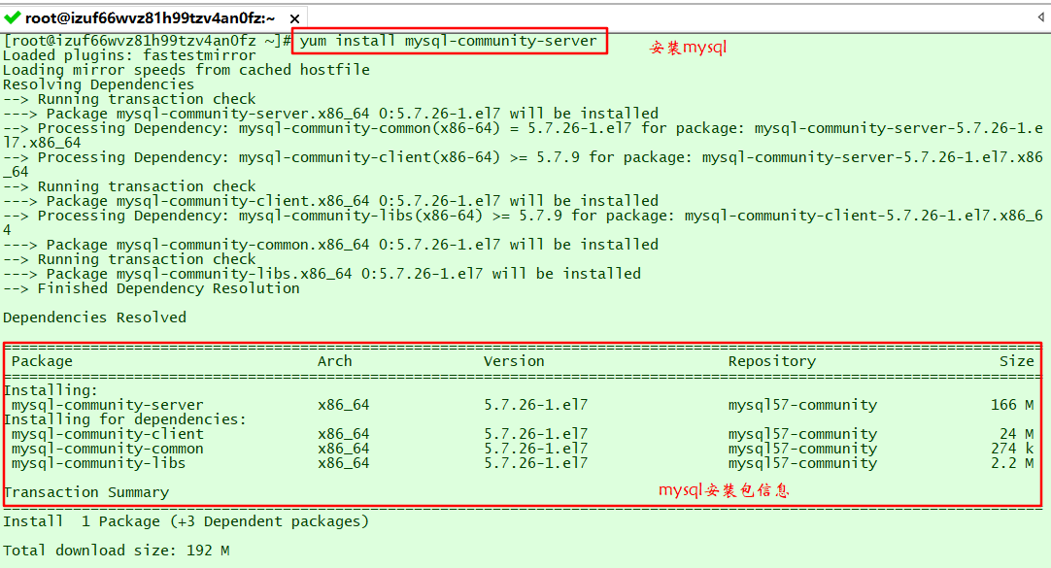The width and height of the screenshot is (1051, 568).
Task: Click the 'Package' column header
Action: [42, 362]
